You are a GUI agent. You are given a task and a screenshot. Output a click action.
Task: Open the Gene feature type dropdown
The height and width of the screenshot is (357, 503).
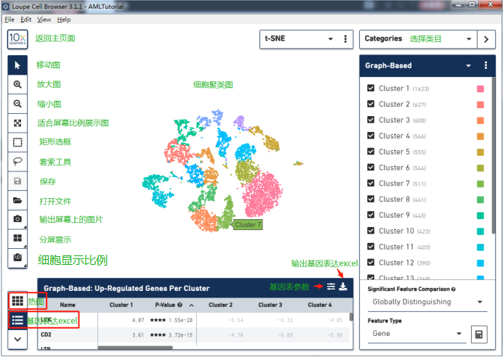[417, 334]
